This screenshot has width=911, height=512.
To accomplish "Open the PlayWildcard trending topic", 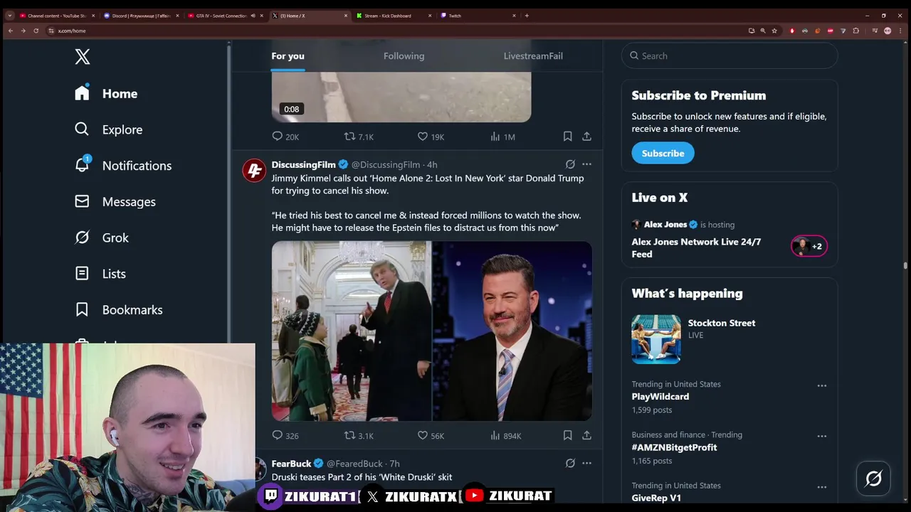I will click(660, 397).
